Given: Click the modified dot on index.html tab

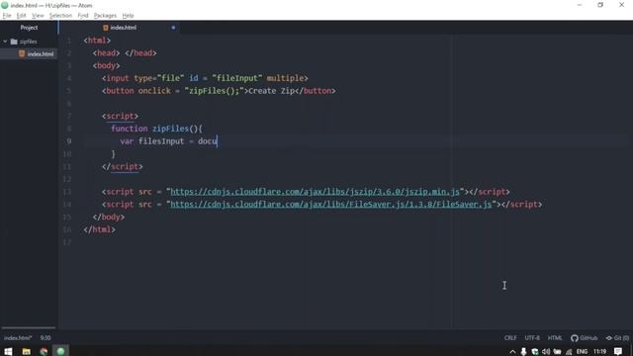Looking at the screenshot, I should click(x=173, y=28).
